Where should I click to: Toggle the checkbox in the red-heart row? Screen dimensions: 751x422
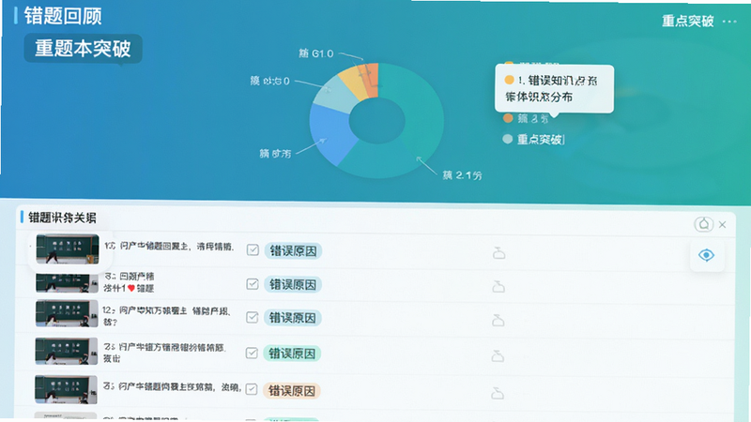(253, 284)
